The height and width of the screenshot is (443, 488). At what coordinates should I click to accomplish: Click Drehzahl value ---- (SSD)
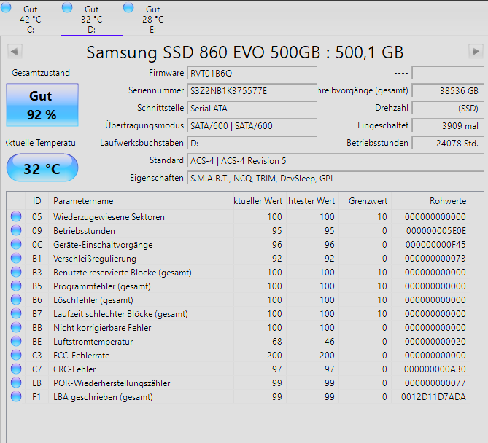[x=448, y=108]
